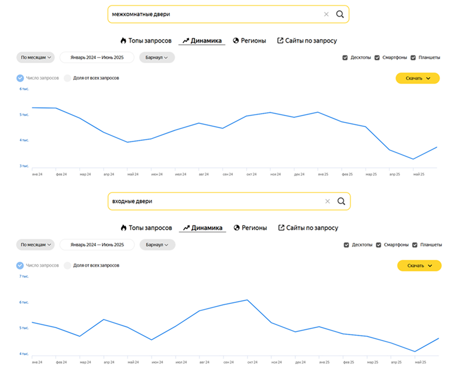This screenshot has width=456, height=370.
Task: Open Регионы globe tab in bottom panel
Action: pyautogui.click(x=250, y=228)
